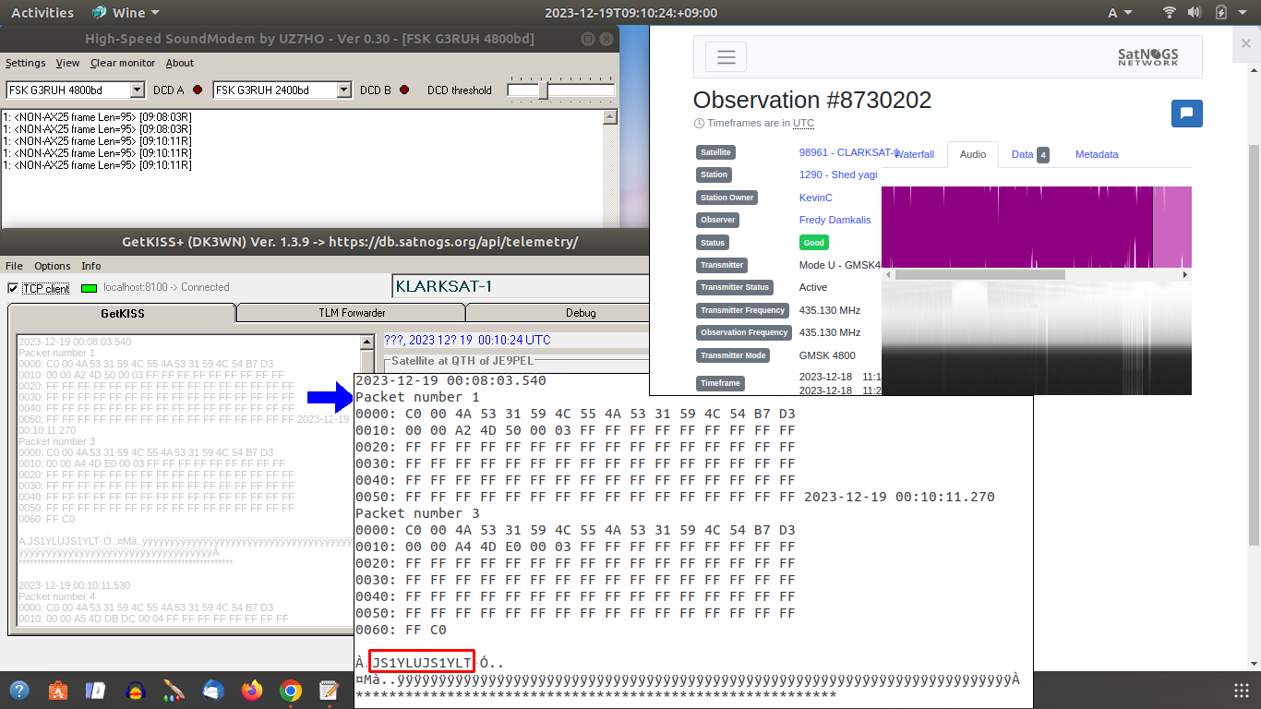This screenshot has height=709, width=1261.
Task: Open the Wine application menu in top bar
Action: [x=126, y=13]
